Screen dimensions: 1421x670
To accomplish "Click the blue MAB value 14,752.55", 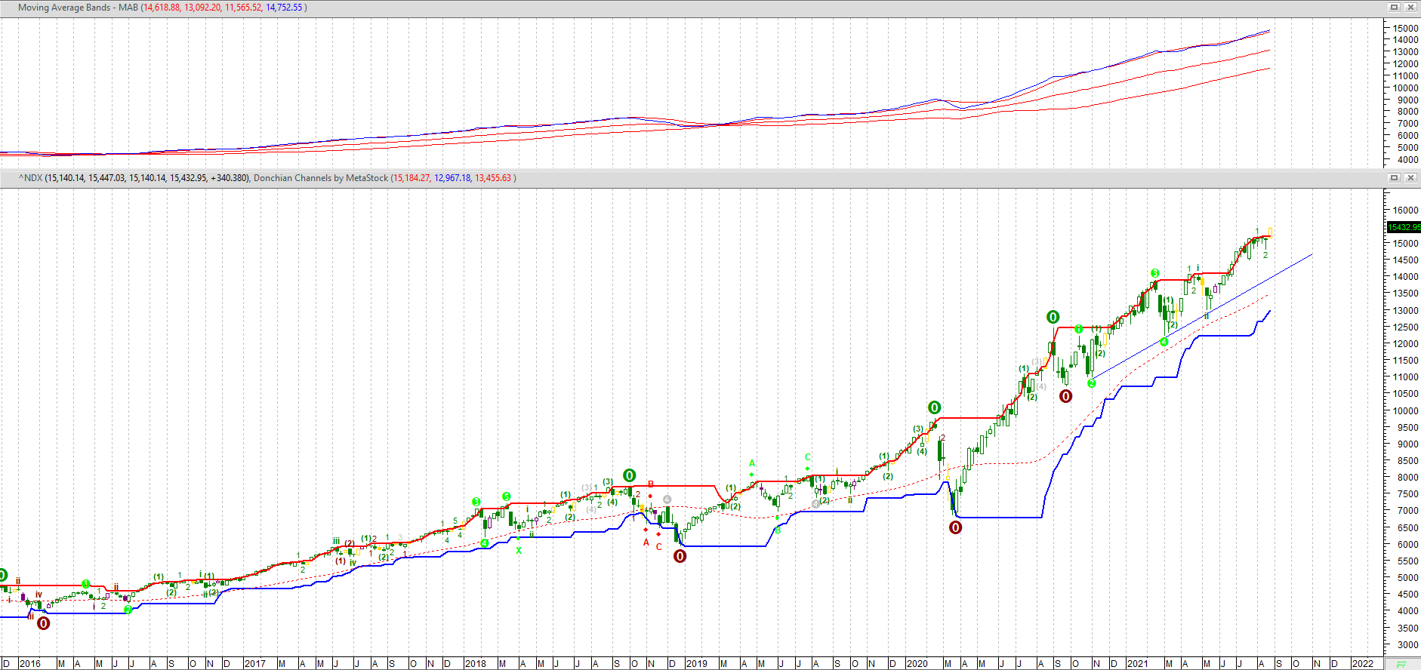I will click(284, 8).
